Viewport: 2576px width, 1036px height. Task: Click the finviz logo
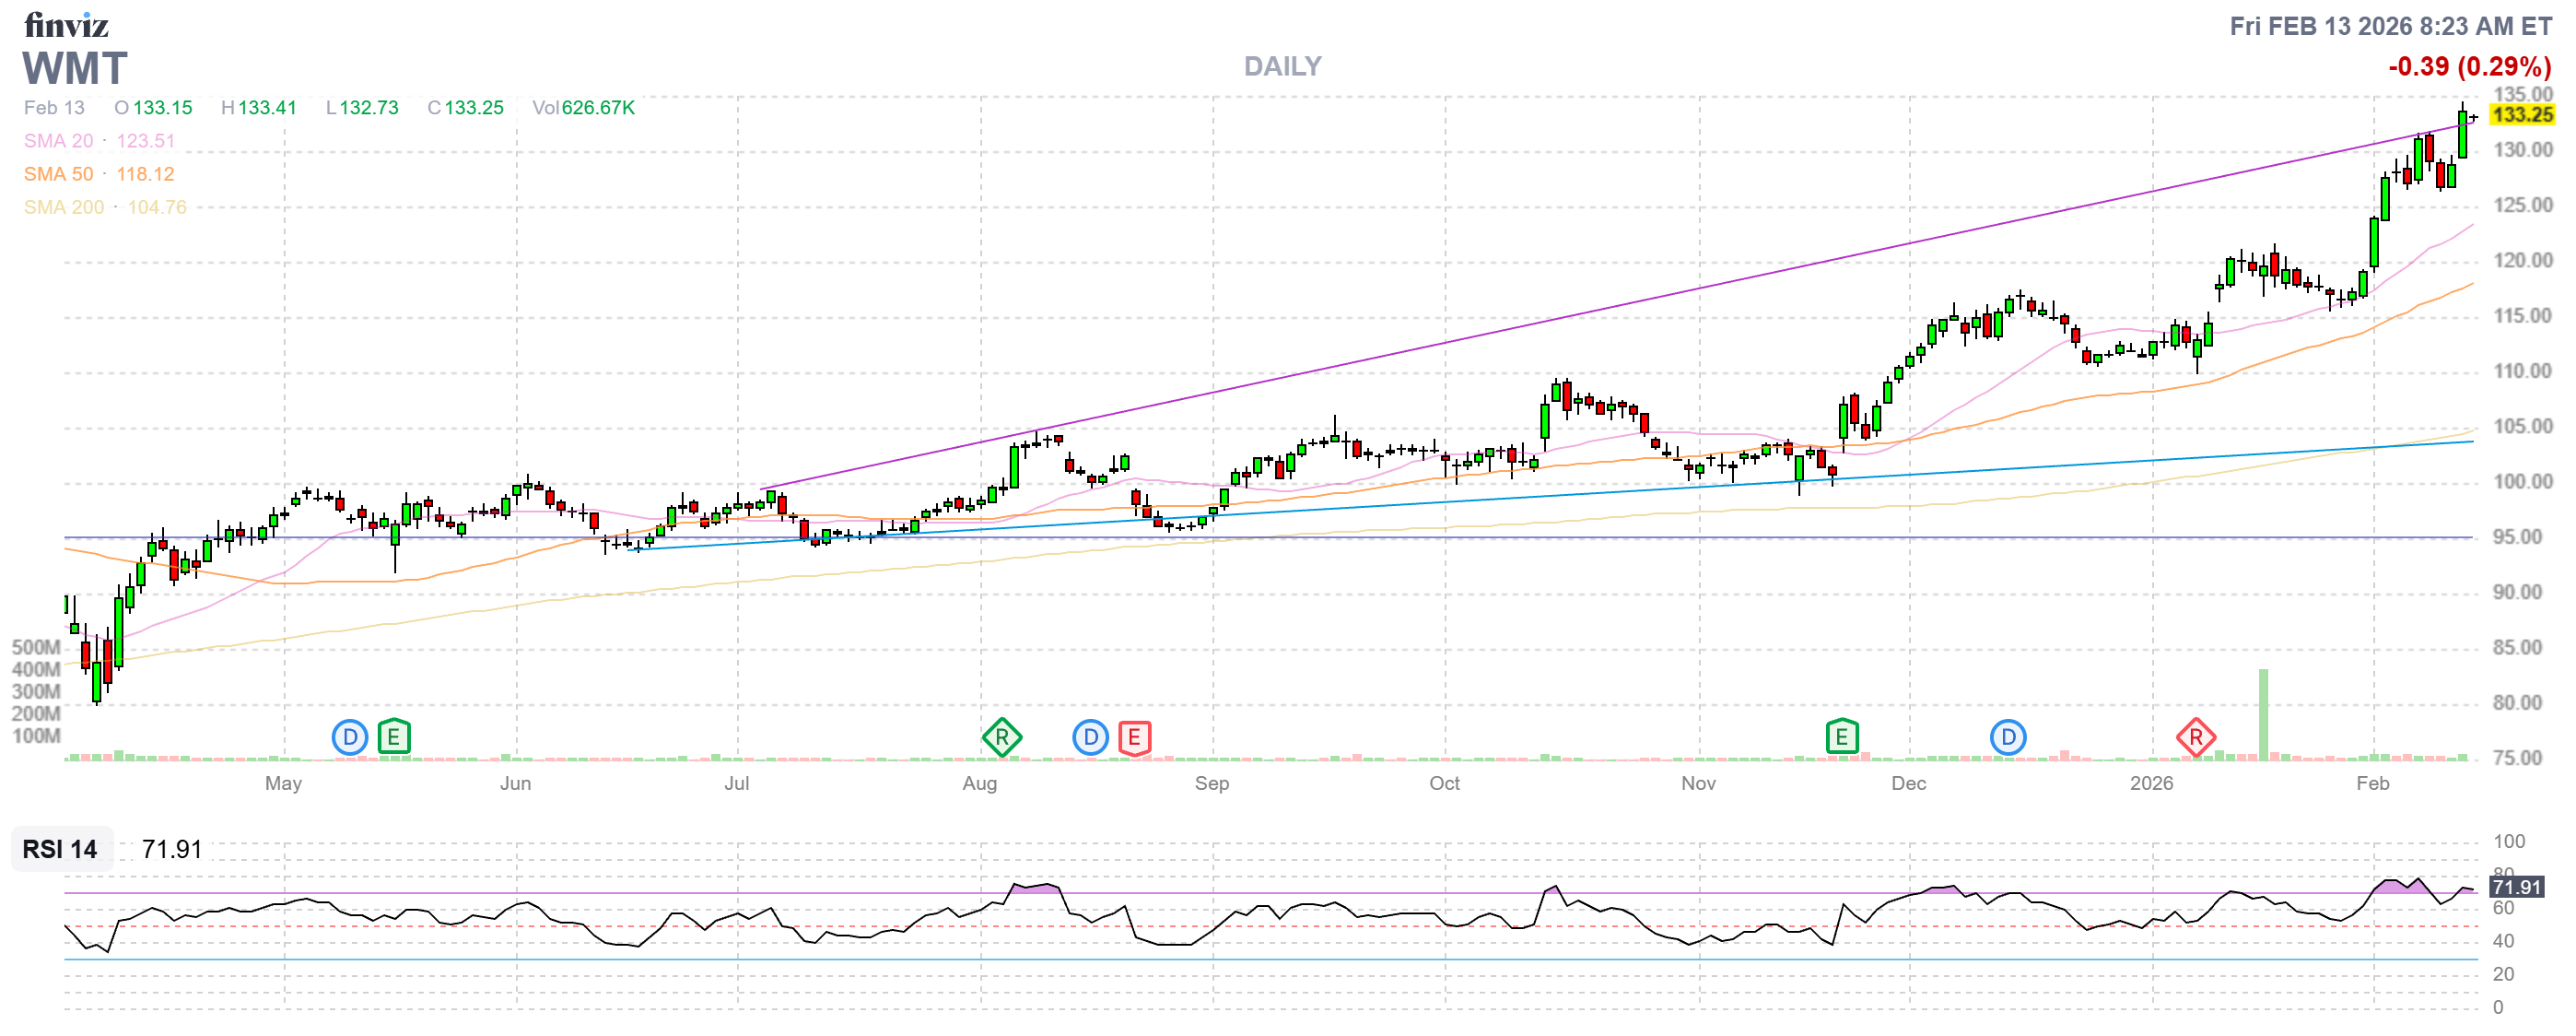66,24
